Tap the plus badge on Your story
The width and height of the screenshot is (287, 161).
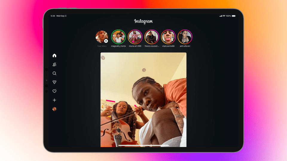106,41
